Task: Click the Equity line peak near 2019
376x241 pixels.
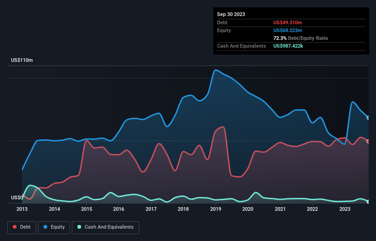Action: tap(215, 70)
